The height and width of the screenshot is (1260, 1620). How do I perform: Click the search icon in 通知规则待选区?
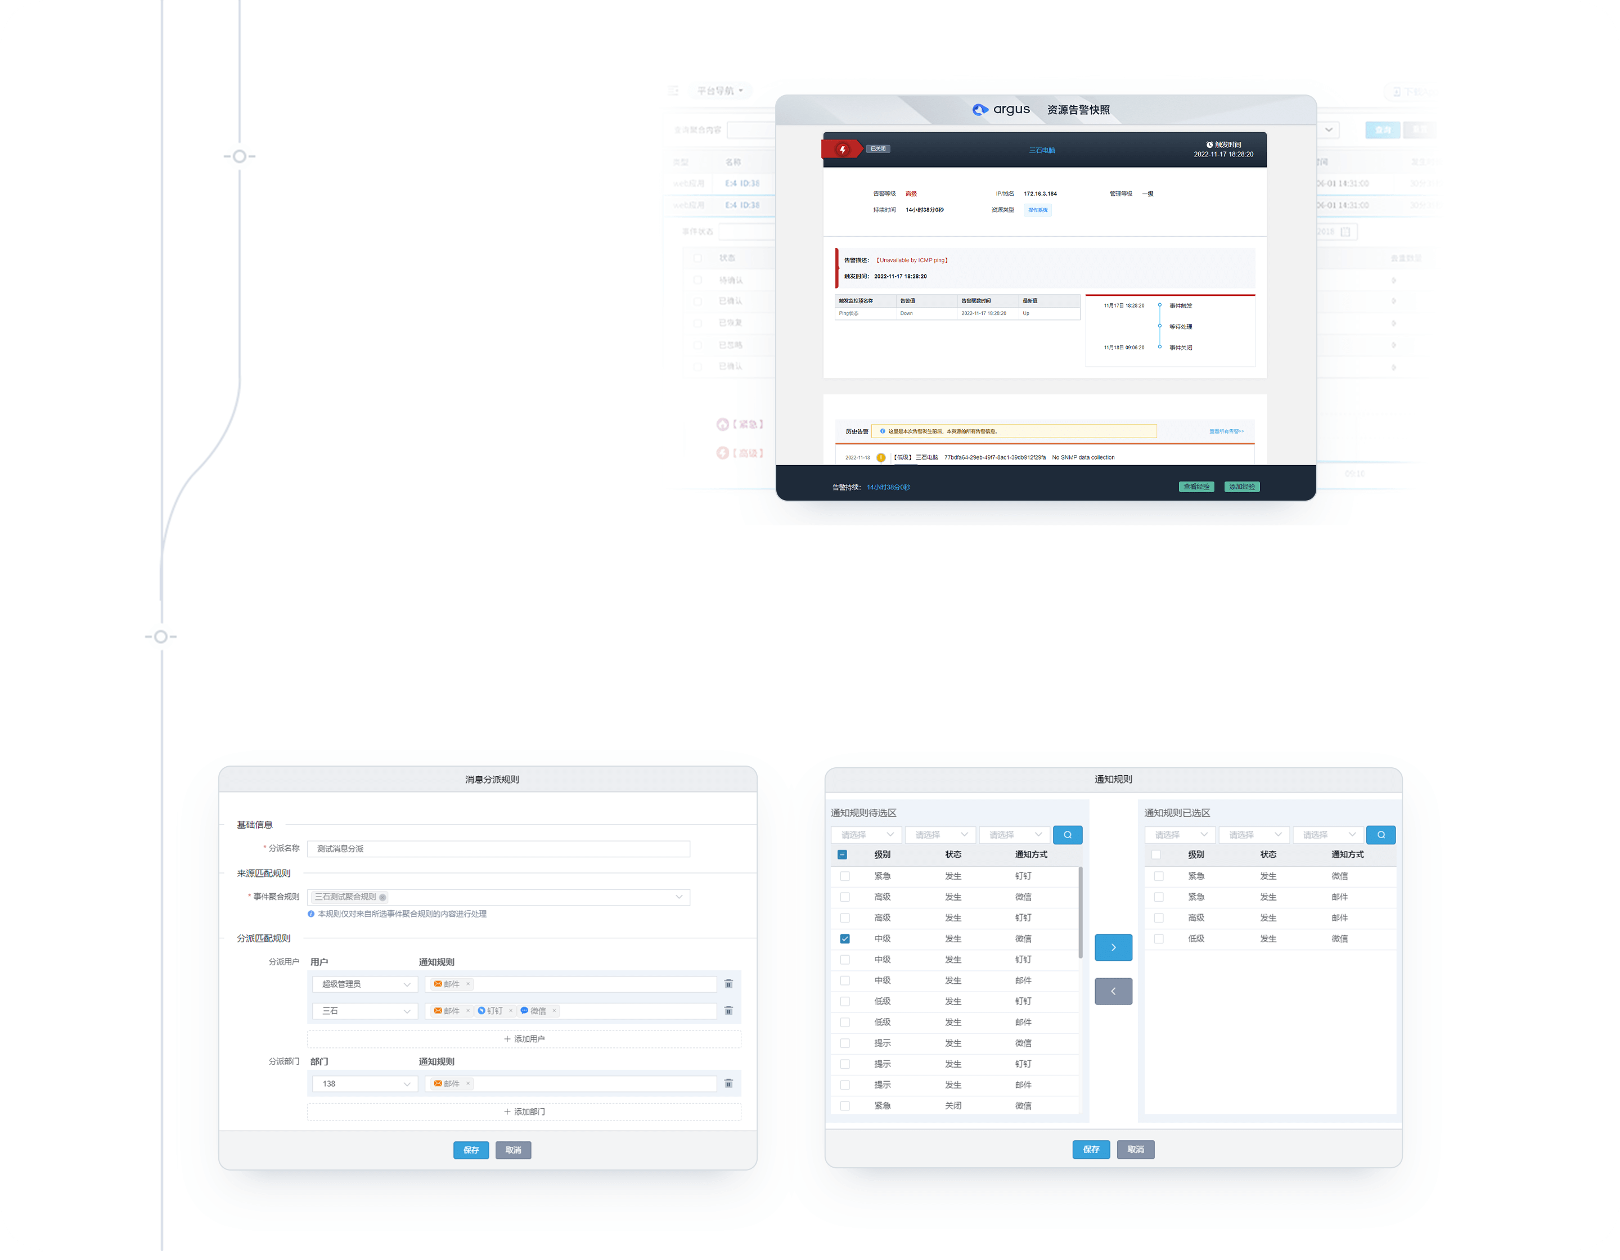coord(1068,835)
